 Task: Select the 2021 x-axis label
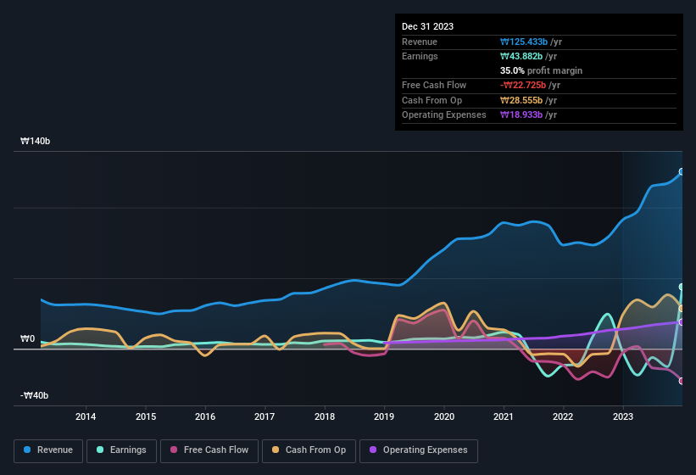click(x=504, y=416)
